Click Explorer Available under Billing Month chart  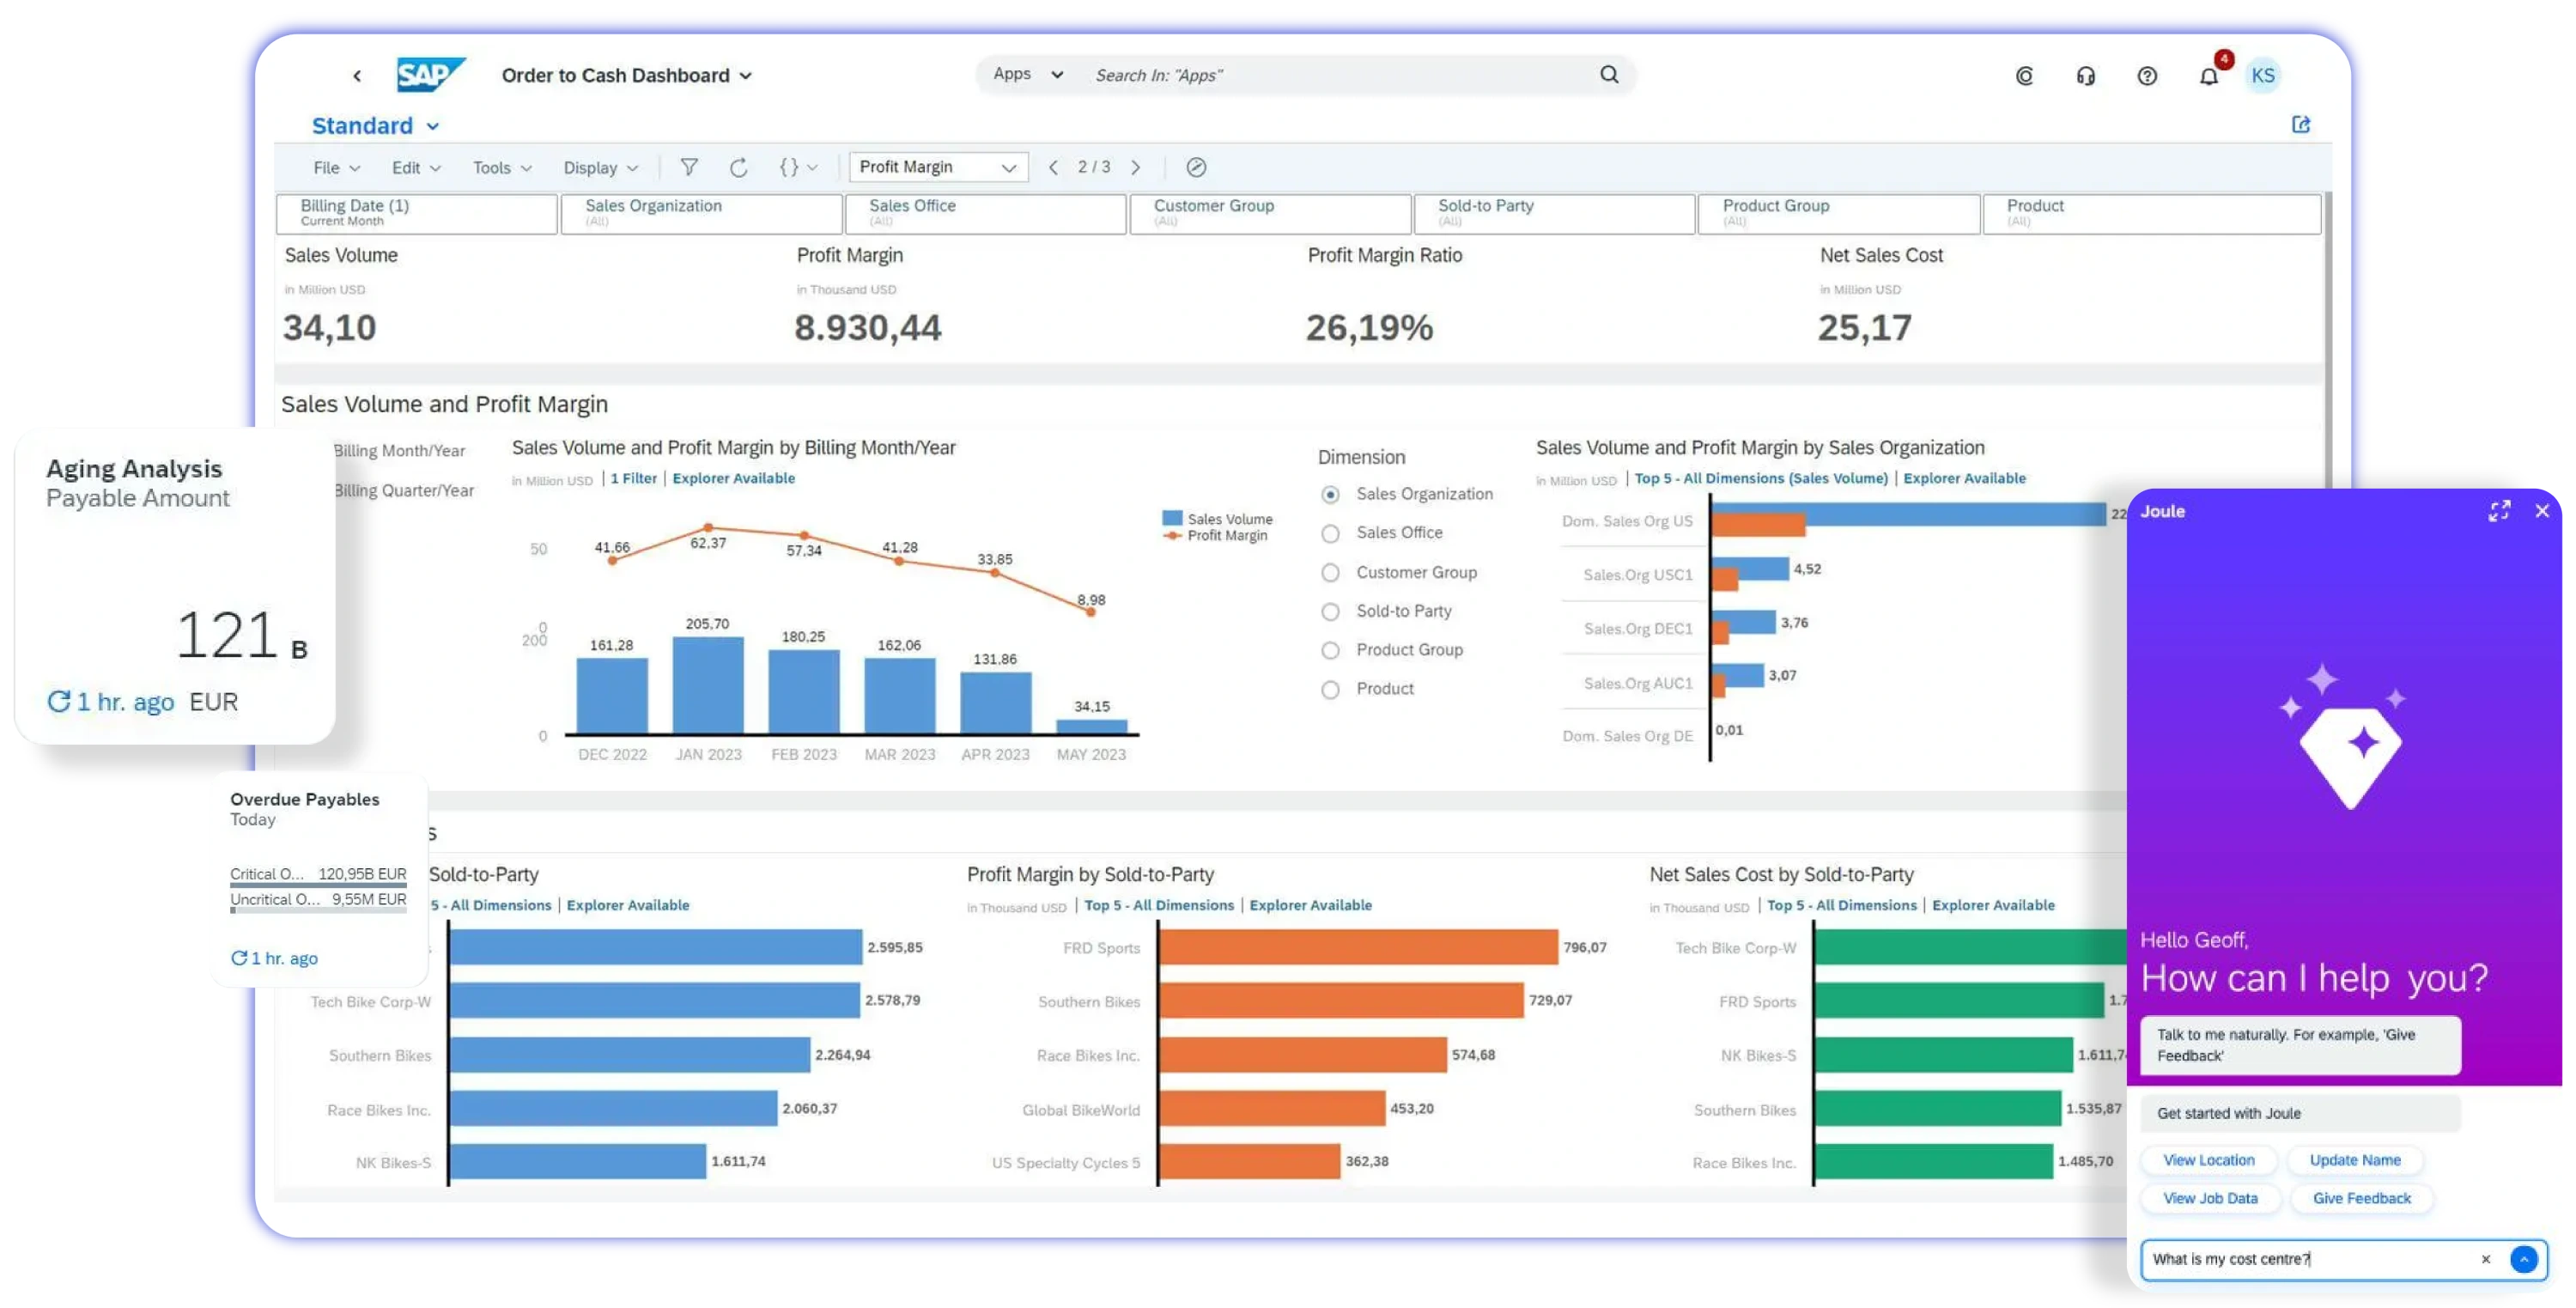tap(733, 478)
